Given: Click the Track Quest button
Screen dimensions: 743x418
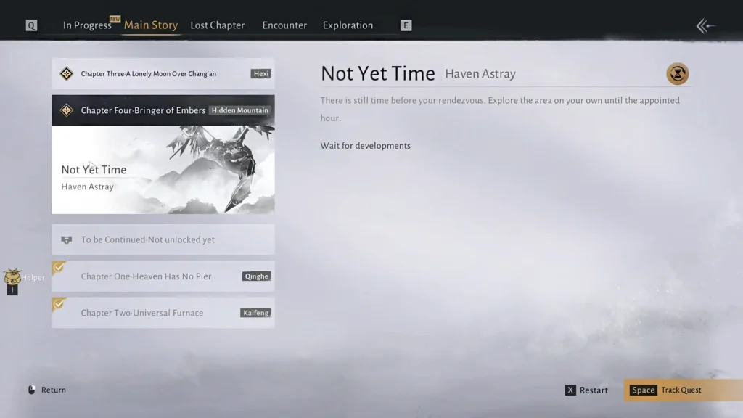Looking at the screenshot, I should click(684, 390).
